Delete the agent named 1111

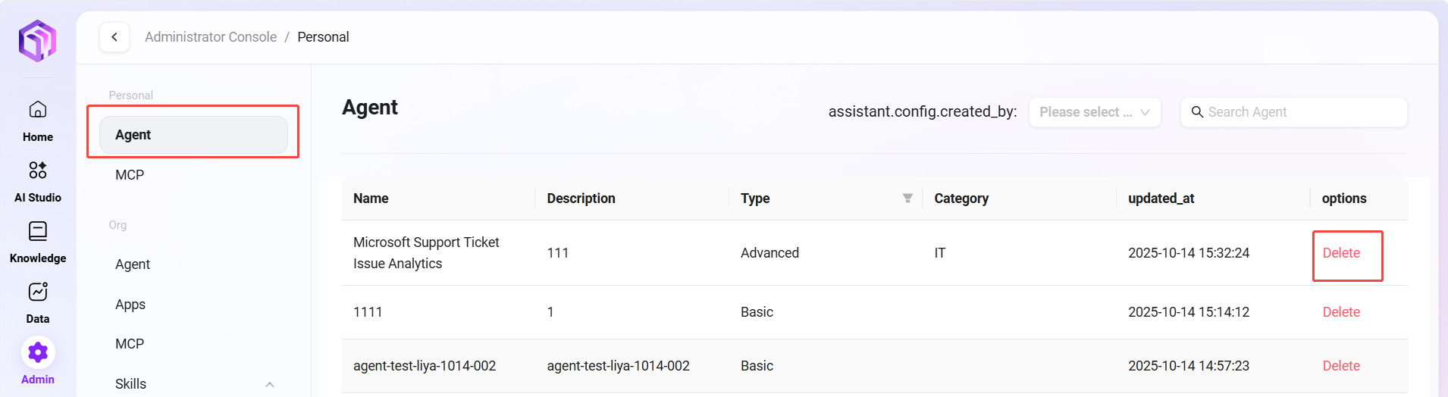pos(1340,312)
